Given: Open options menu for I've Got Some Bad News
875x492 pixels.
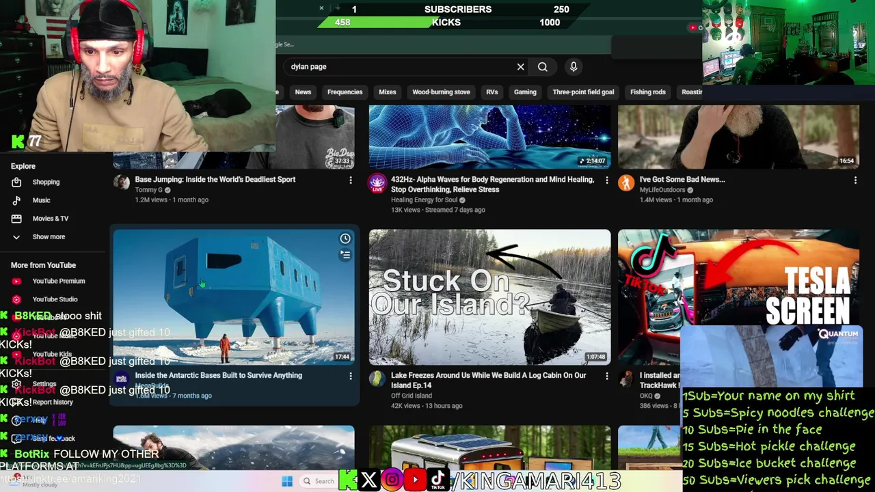Looking at the screenshot, I should (x=855, y=180).
